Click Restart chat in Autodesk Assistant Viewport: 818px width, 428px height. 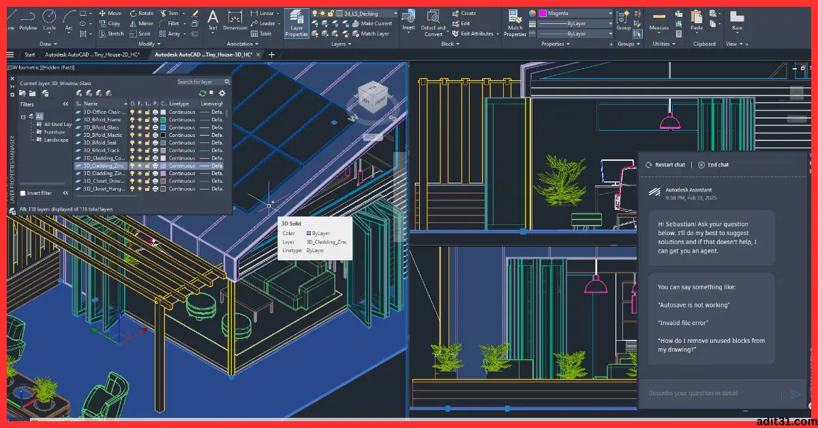pos(665,165)
